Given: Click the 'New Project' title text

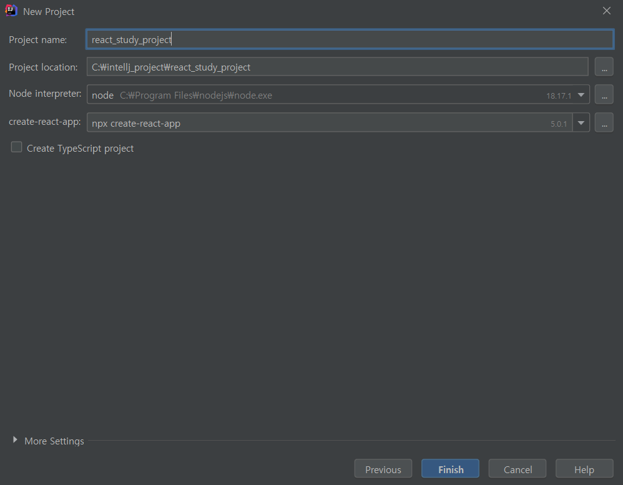Looking at the screenshot, I should (49, 11).
